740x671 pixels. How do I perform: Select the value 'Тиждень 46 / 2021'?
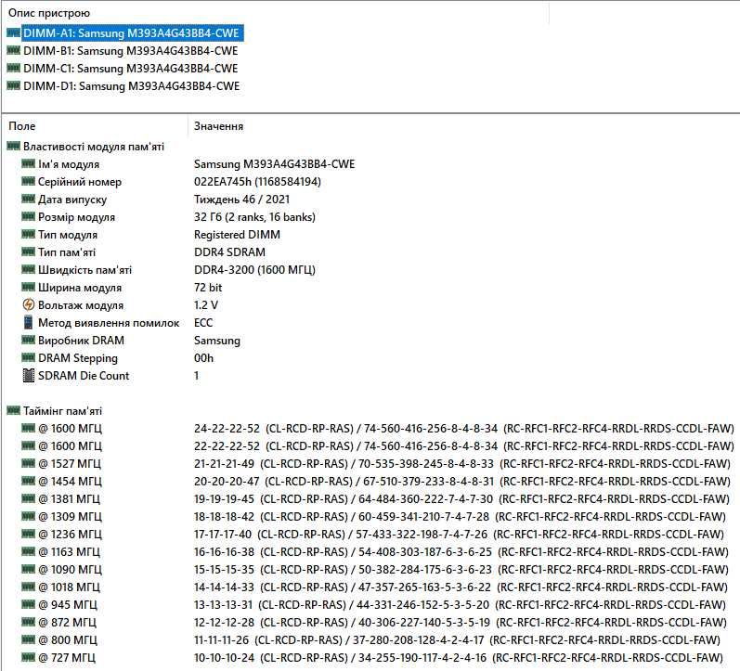[x=241, y=200]
